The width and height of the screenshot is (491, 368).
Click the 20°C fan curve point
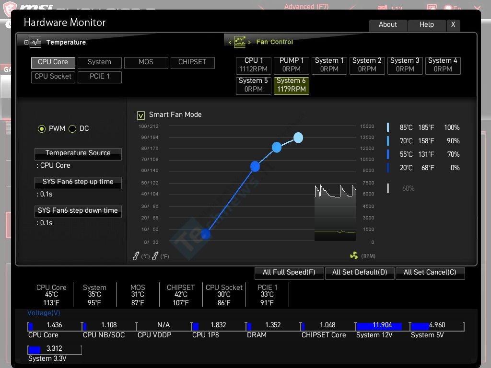pyautogui.click(x=206, y=234)
